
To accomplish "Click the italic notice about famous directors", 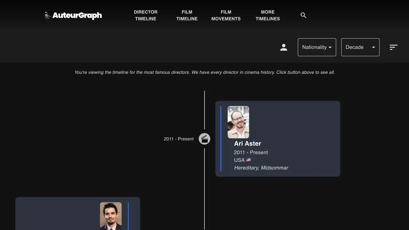I will point(204,73).
